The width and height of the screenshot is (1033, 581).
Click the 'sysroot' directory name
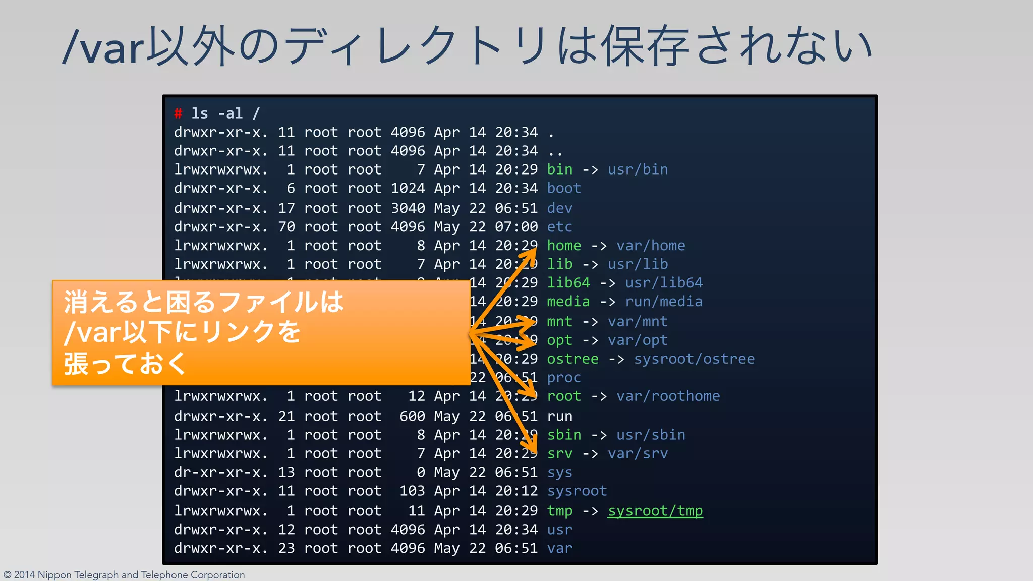(577, 491)
